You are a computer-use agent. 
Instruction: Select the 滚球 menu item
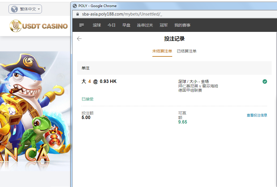(97, 25)
